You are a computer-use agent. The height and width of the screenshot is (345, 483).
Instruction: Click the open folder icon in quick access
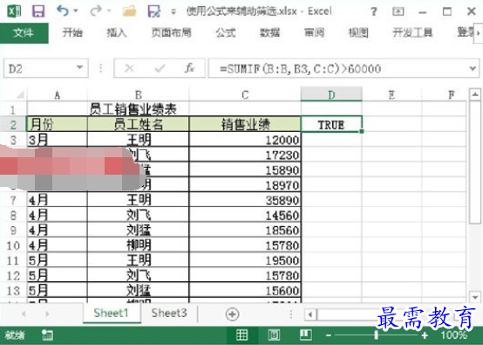(129, 11)
